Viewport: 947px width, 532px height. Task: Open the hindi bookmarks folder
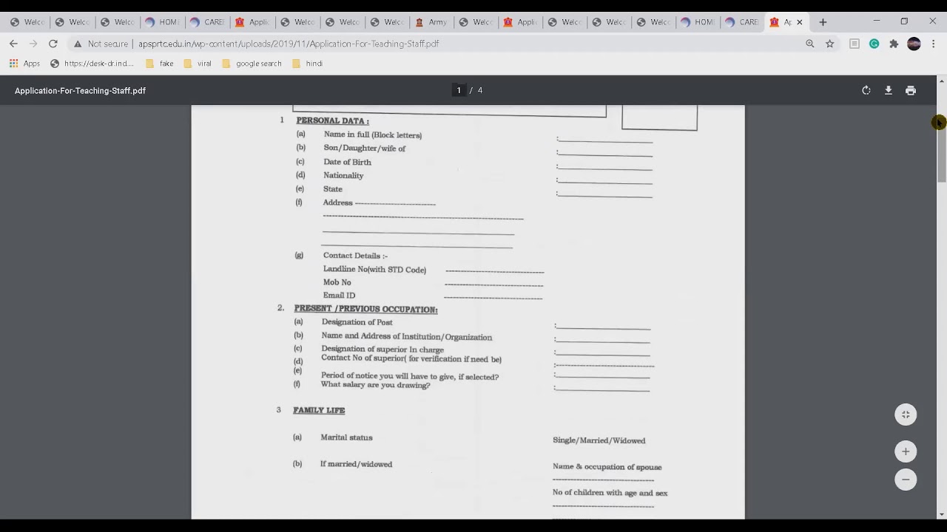pyautogui.click(x=307, y=64)
